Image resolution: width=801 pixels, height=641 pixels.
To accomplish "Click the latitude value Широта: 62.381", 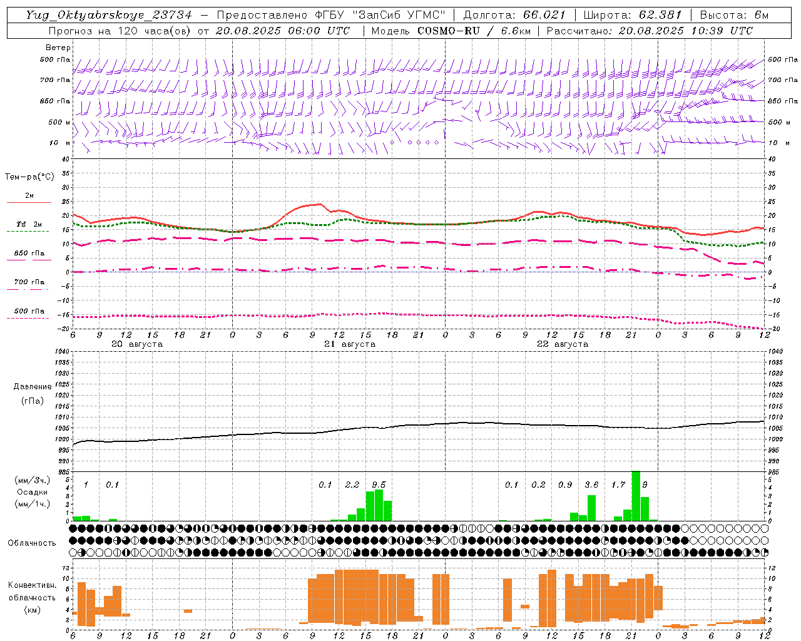I will (x=632, y=15).
